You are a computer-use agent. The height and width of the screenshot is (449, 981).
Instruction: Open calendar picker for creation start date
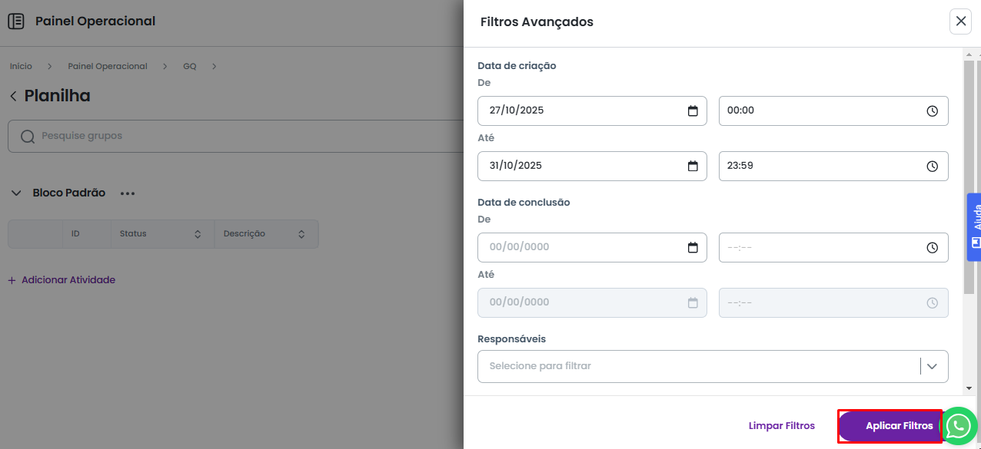pos(693,111)
